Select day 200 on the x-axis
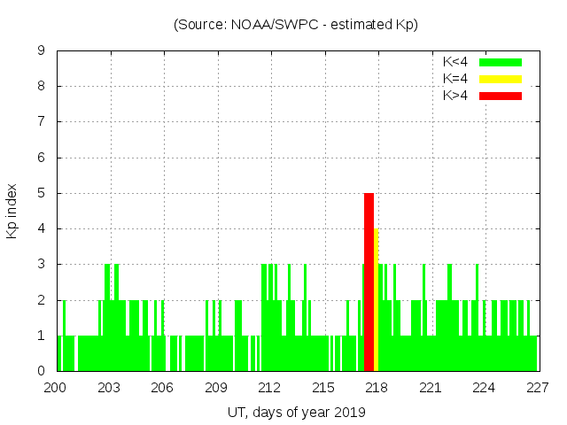 (x=57, y=387)
